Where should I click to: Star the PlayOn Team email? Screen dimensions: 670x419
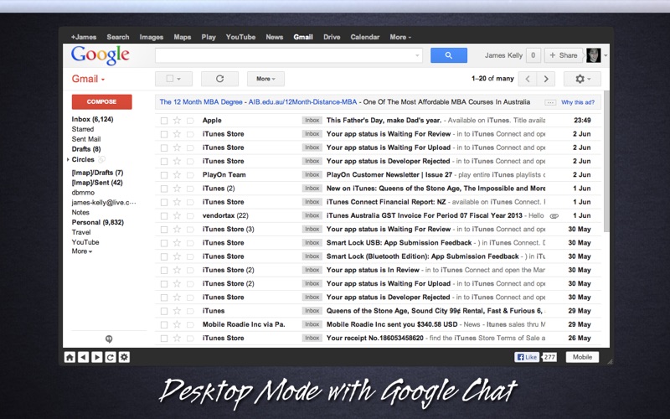[177, 175]
